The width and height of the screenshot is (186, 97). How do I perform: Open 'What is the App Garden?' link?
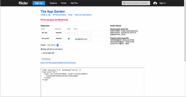[x=83, y=15]
